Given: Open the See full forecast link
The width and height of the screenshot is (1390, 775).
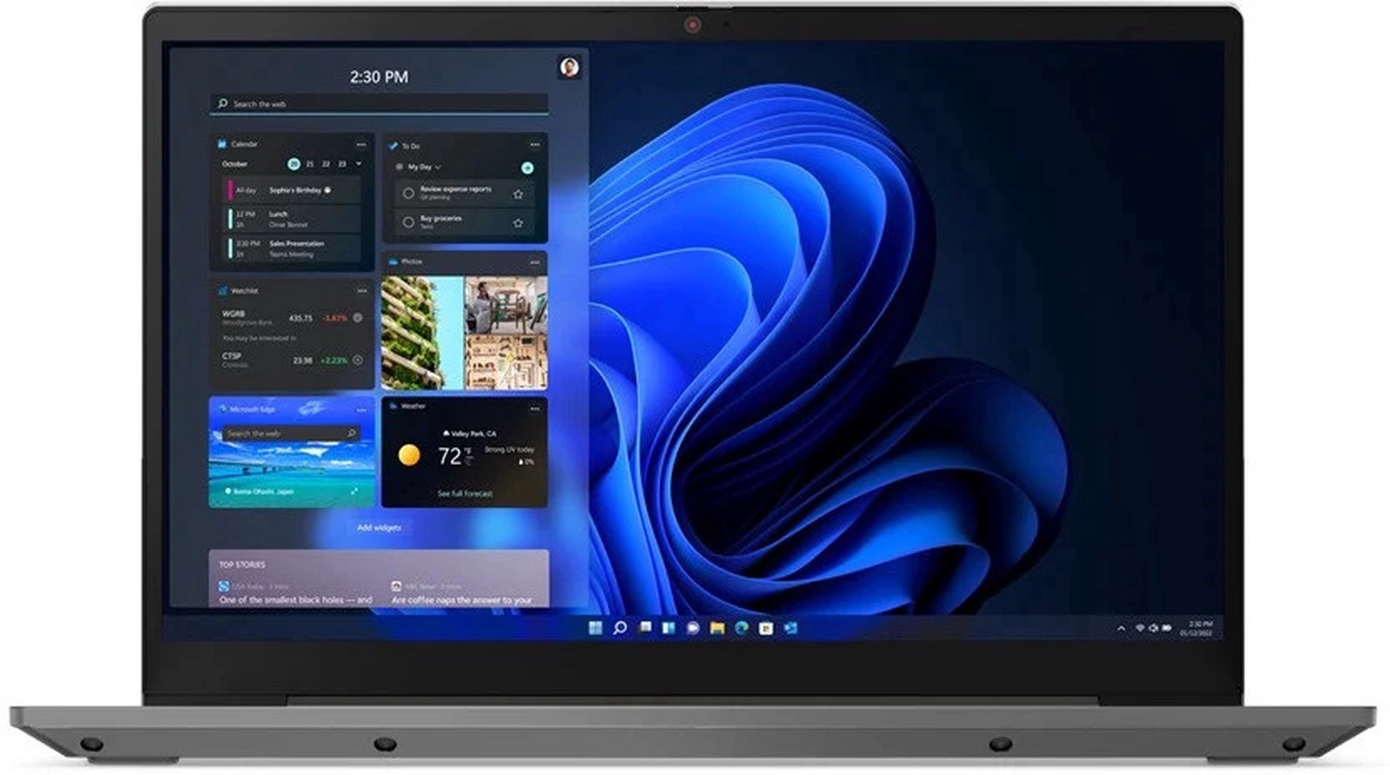Looking at the screenshot, I should pyautogui.click(x=465, y=493).
